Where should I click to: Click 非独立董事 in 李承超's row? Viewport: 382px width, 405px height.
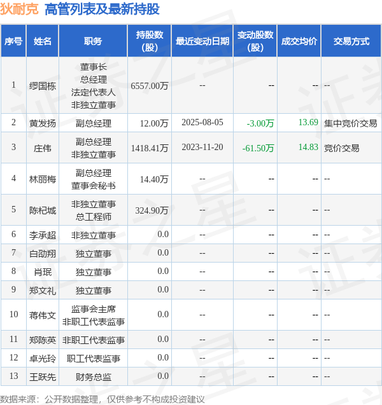pyautogui.click(x=93, y=235)
